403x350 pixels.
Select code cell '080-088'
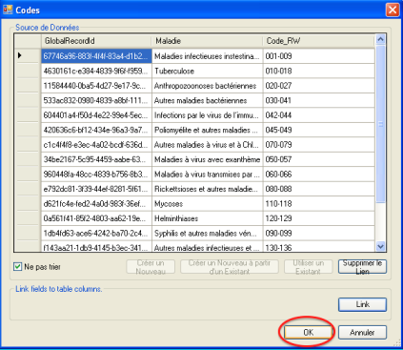tap(319, 189)
